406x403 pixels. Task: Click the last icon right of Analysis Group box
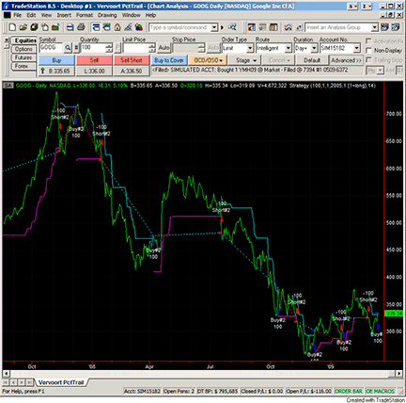(396, 27)
